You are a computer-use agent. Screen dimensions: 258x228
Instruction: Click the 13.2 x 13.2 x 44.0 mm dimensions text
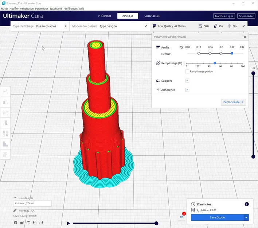coord(25,216)
